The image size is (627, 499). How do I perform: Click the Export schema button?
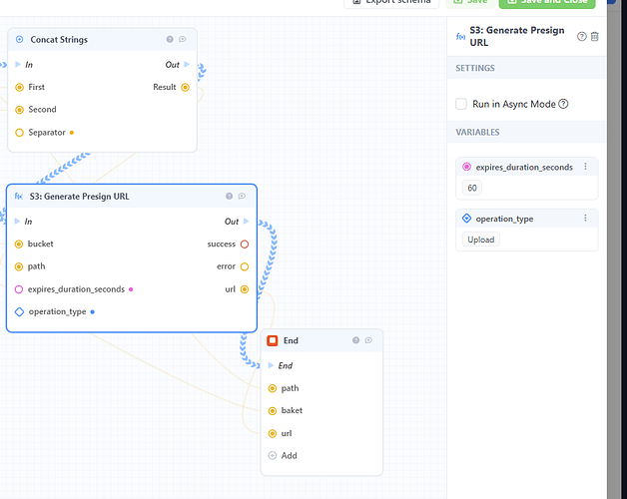coord(391,2)
